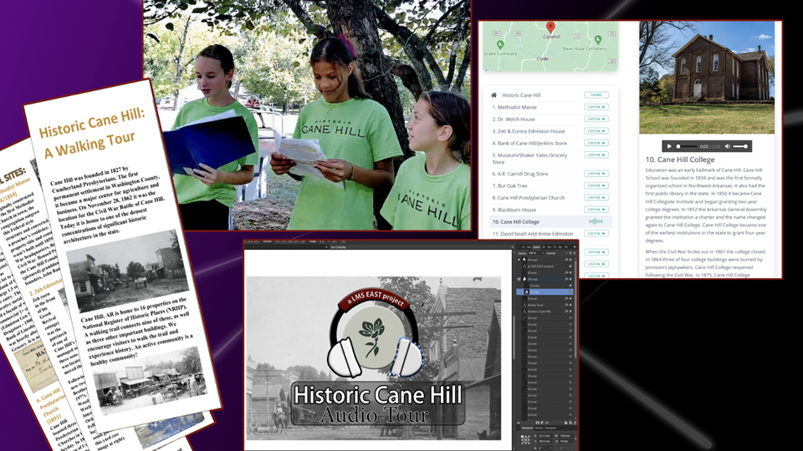Open the layer Opacity percentage dropdown
This screenshot has height=451, width=803.
point(536,253)
